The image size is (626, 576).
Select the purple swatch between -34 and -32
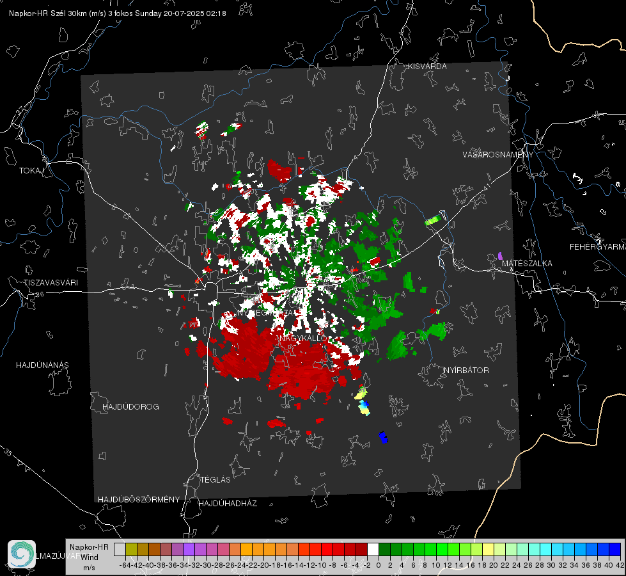pyautogui.click(x=189, y=549)
